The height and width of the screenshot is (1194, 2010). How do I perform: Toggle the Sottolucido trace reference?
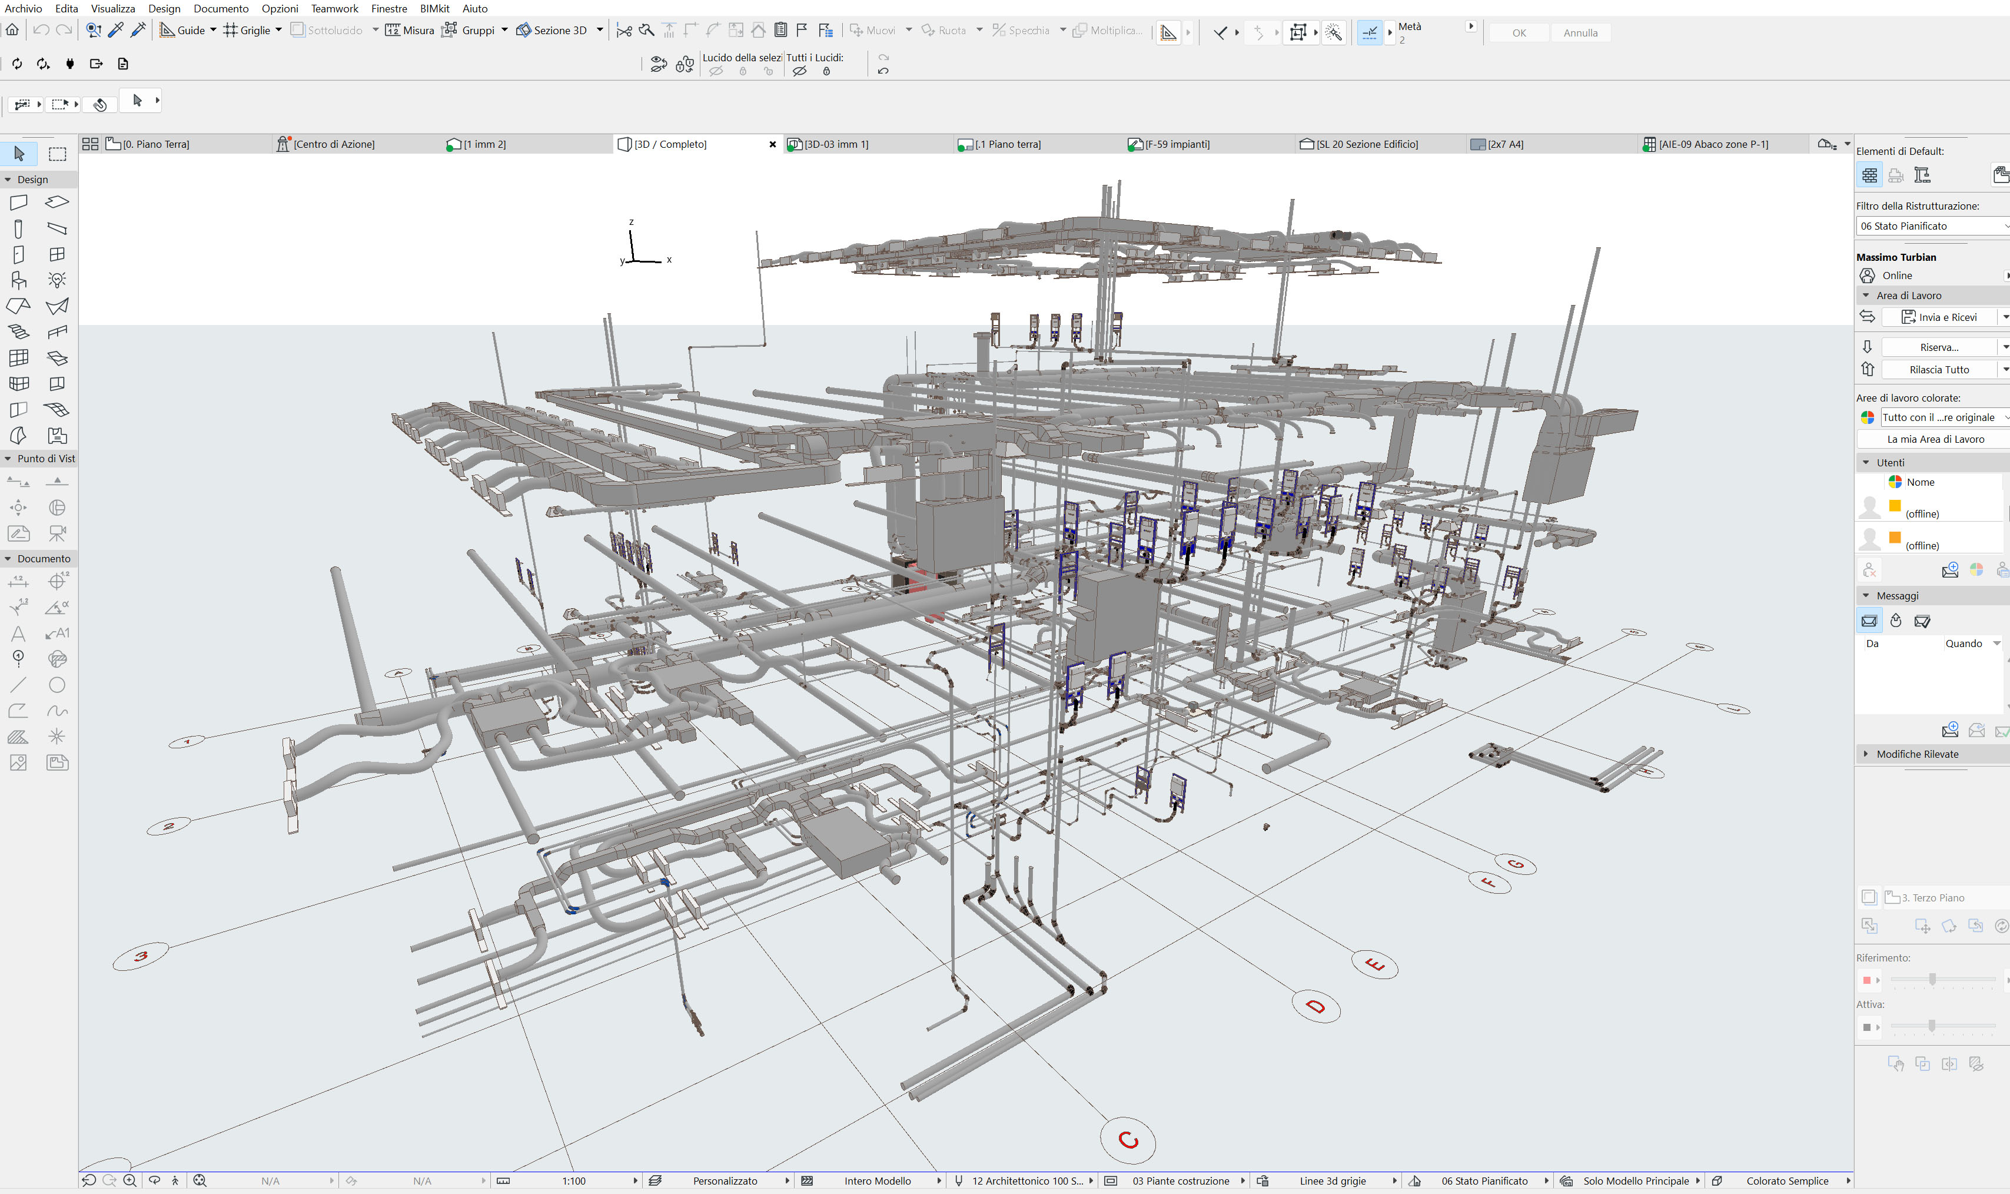click(x=298, y=31)
